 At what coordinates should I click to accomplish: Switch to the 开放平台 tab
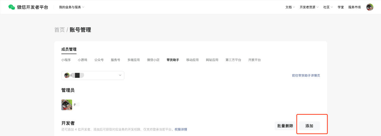254,60
